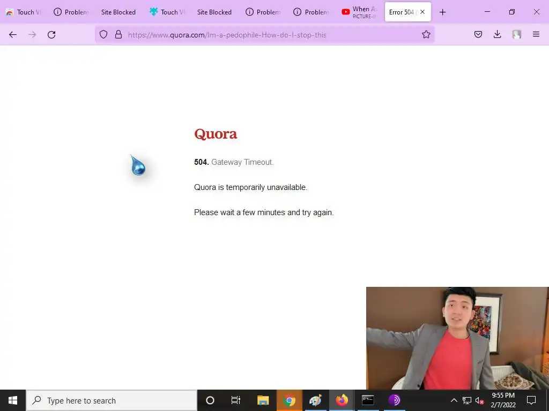Click the muted volume tray icon
Screen dimensions: 549x411
pyautogui.click(x=480, y=401)
